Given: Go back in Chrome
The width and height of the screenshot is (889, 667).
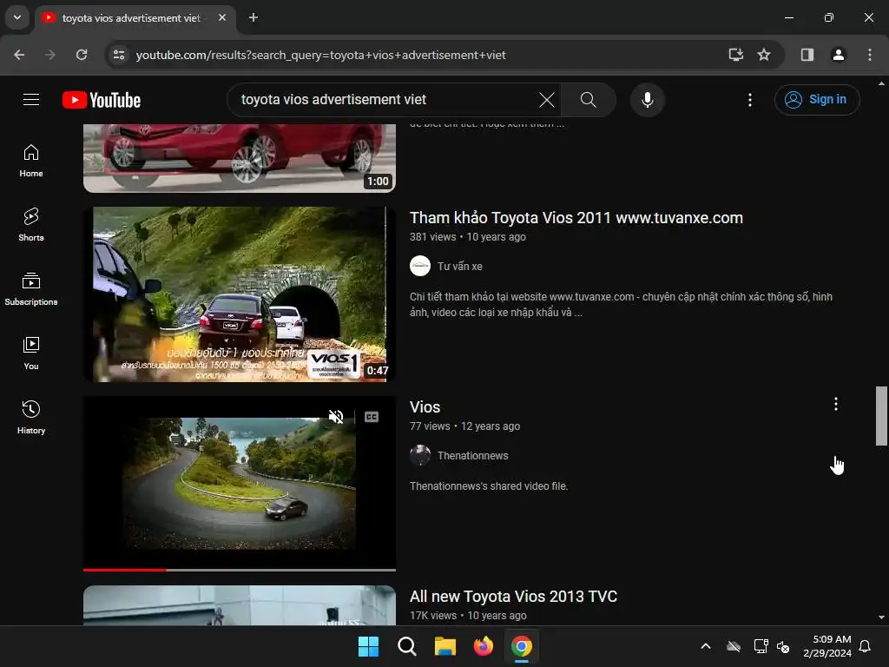Looking at the screenshot, I should 19,55.
